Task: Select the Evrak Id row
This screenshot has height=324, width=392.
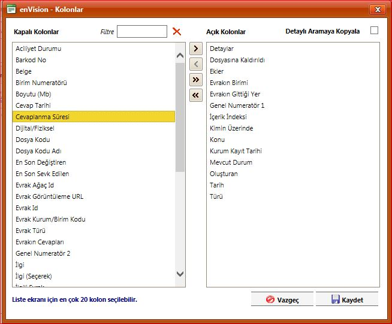Action: click(94, 208)
